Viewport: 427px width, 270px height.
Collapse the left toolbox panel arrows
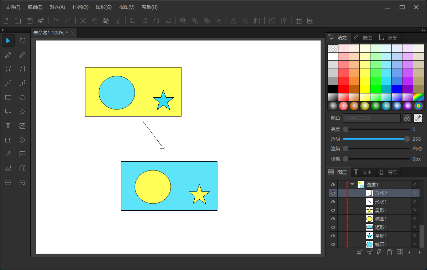pos(3,30)
